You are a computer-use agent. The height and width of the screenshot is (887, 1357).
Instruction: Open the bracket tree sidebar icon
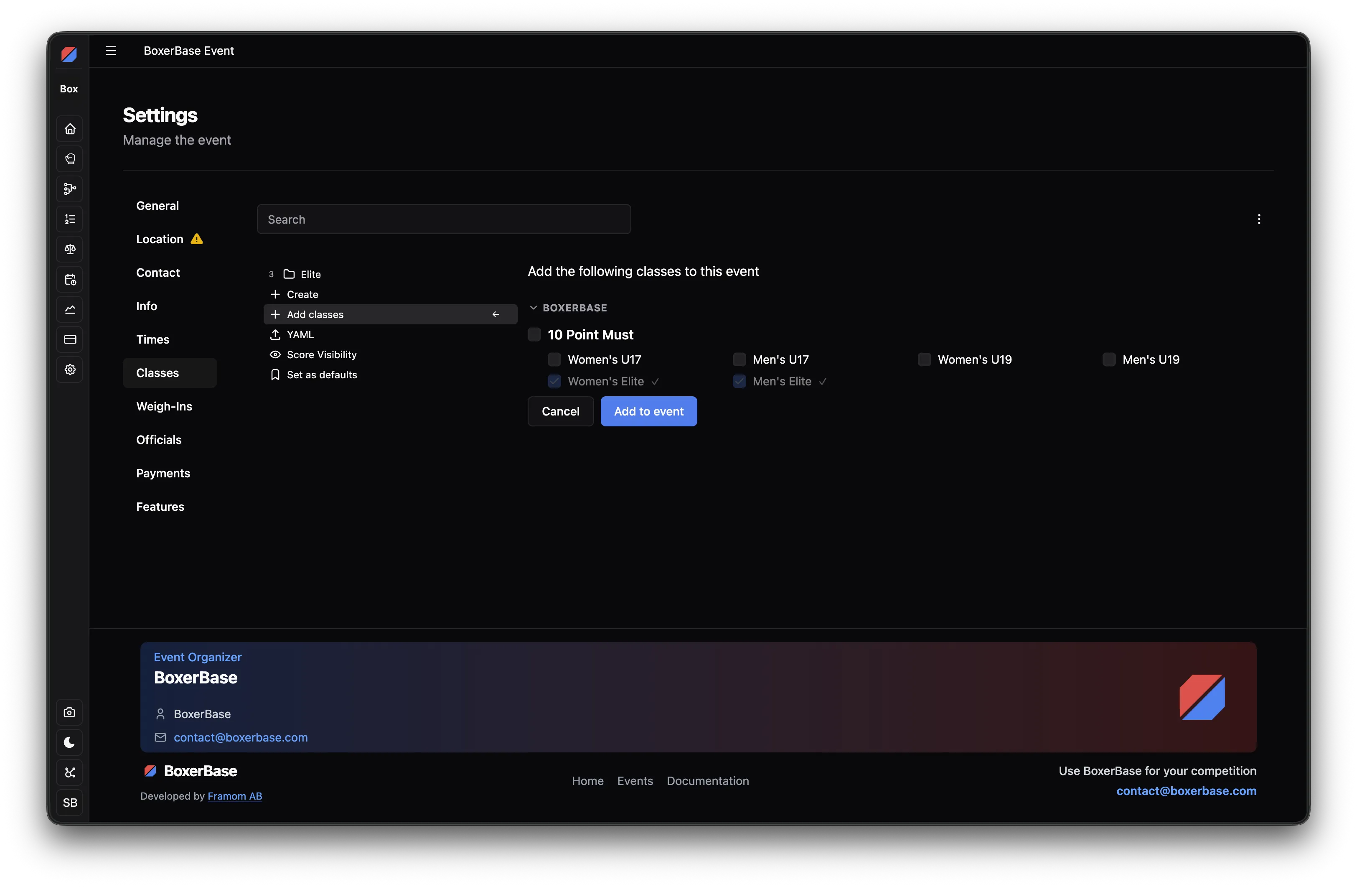coord(70,189)
